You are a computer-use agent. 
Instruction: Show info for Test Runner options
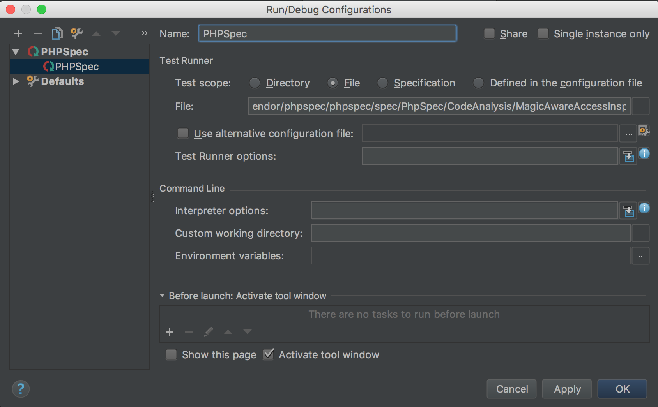(644, 153)
